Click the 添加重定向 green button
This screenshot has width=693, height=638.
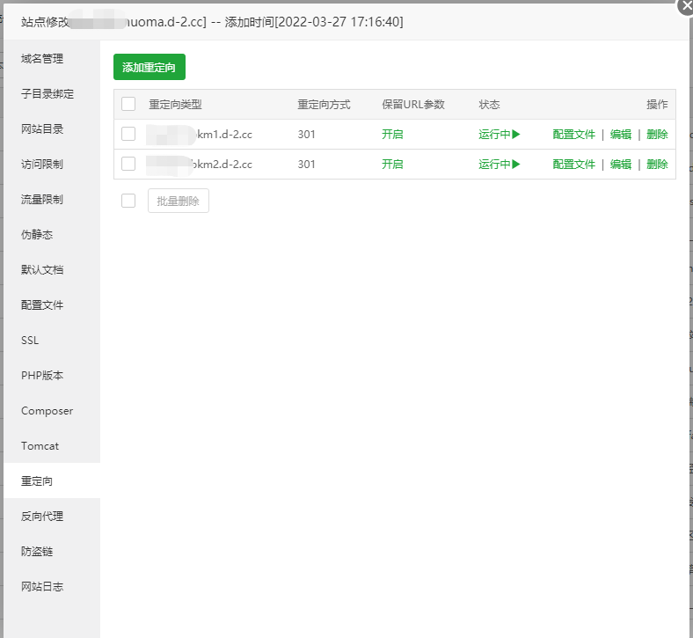coord(150,67)
